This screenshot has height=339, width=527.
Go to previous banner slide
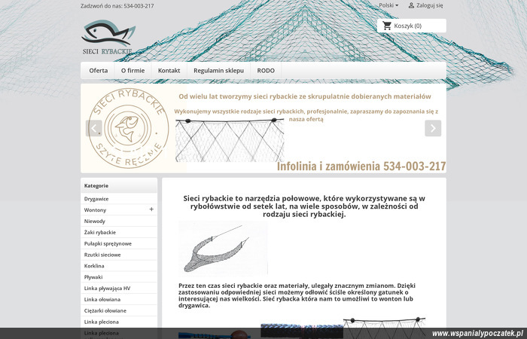point(94,128)
